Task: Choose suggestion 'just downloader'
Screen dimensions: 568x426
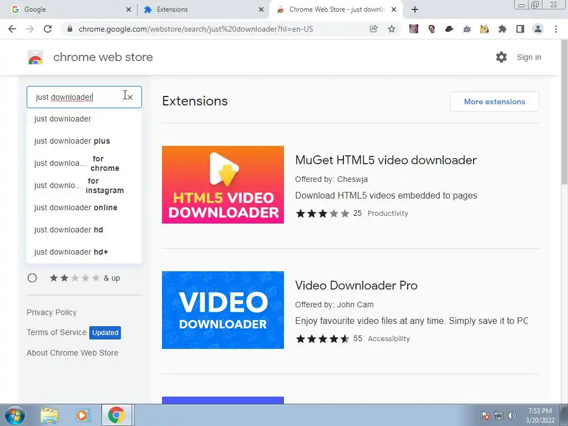Action: click(84, 119)
